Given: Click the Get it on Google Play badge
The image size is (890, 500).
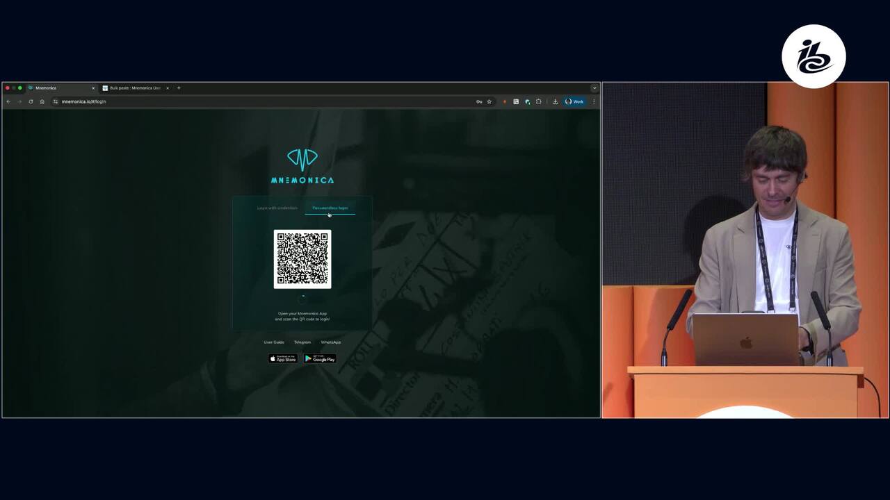Looking at the screenshot, I should (320, 358).
